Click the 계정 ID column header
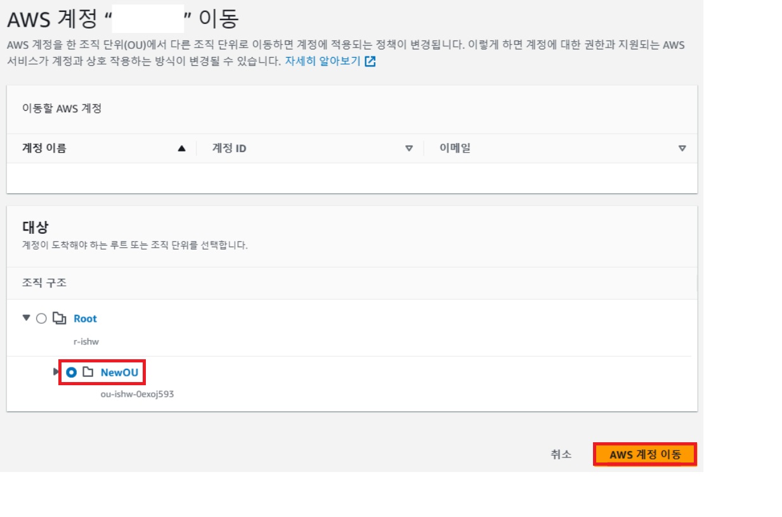782x517 pixels. [x=229, y=148]
